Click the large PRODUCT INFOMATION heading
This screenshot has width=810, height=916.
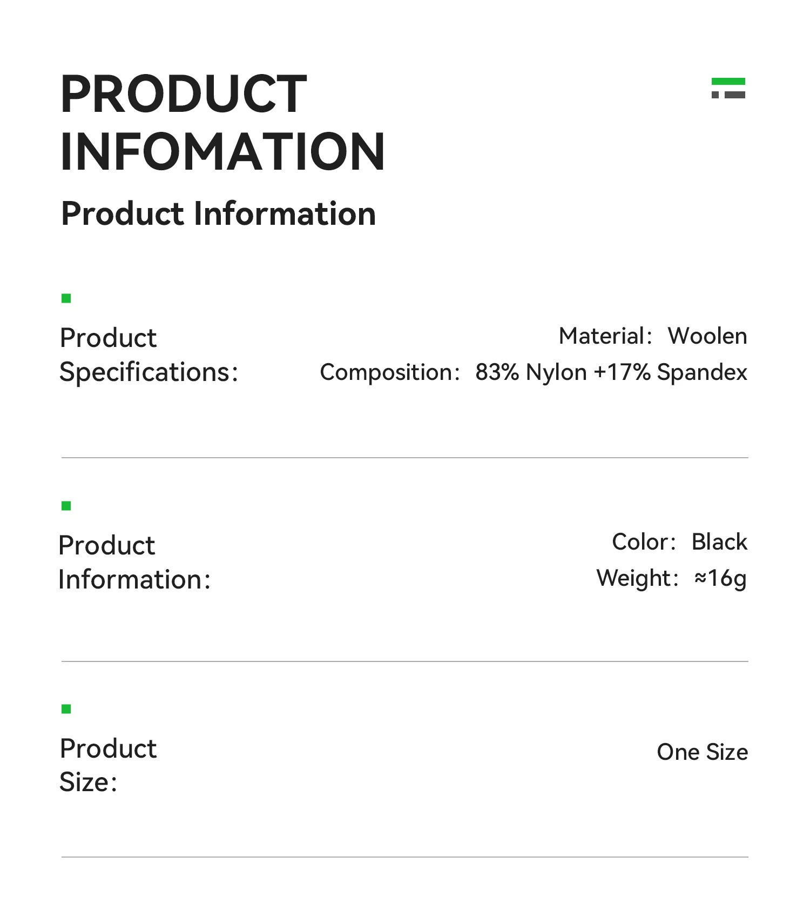[222, 123]
